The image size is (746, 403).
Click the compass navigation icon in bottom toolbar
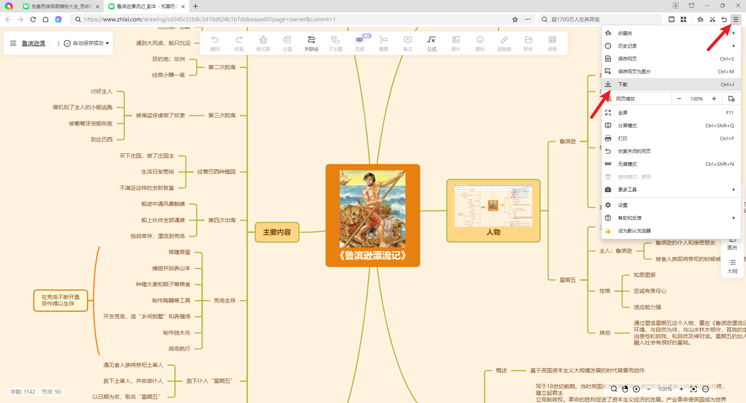[636, 389]
